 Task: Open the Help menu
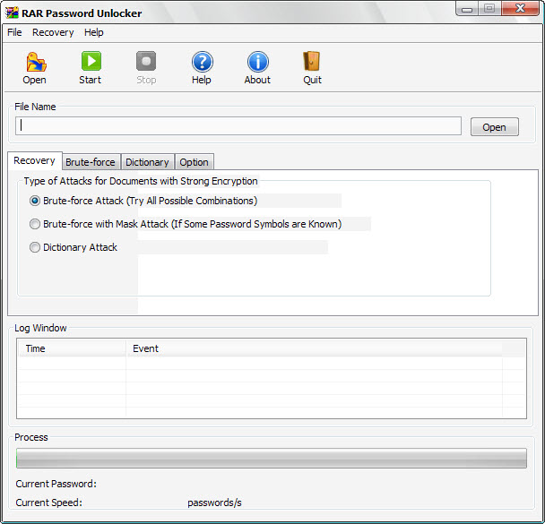(x=94, y=32)
